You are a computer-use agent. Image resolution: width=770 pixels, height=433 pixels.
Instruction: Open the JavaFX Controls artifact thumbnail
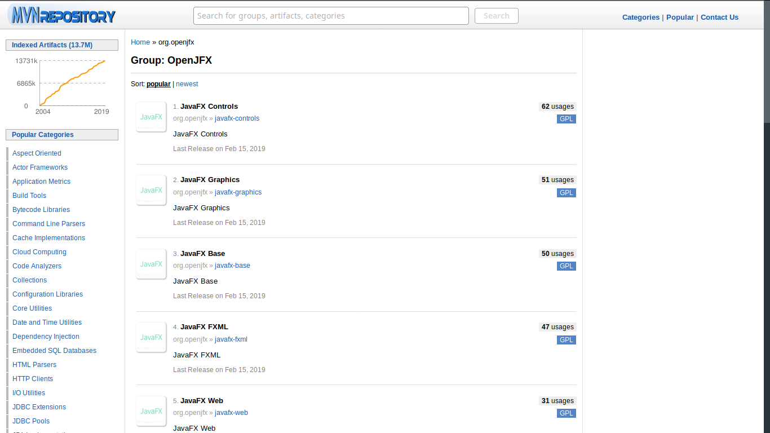151,117
